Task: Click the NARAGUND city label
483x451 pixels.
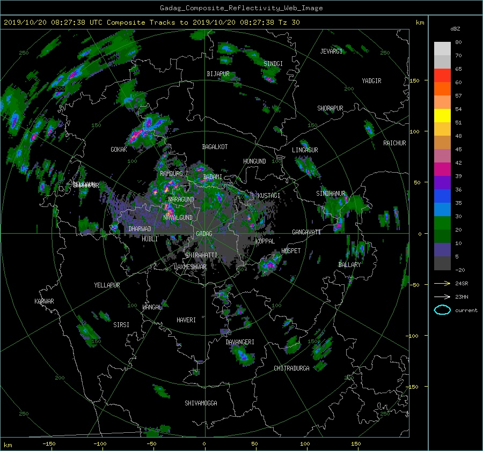Action: pos(181,199)
